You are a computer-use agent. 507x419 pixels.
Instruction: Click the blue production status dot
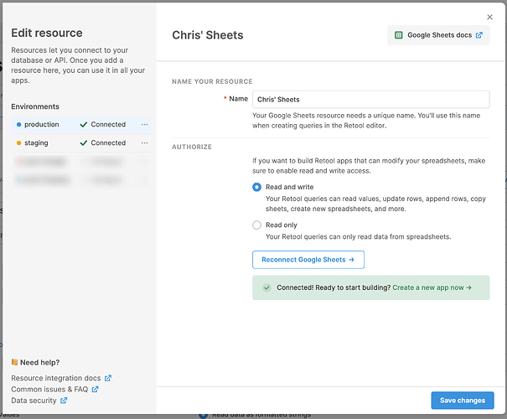click(18, 125)
